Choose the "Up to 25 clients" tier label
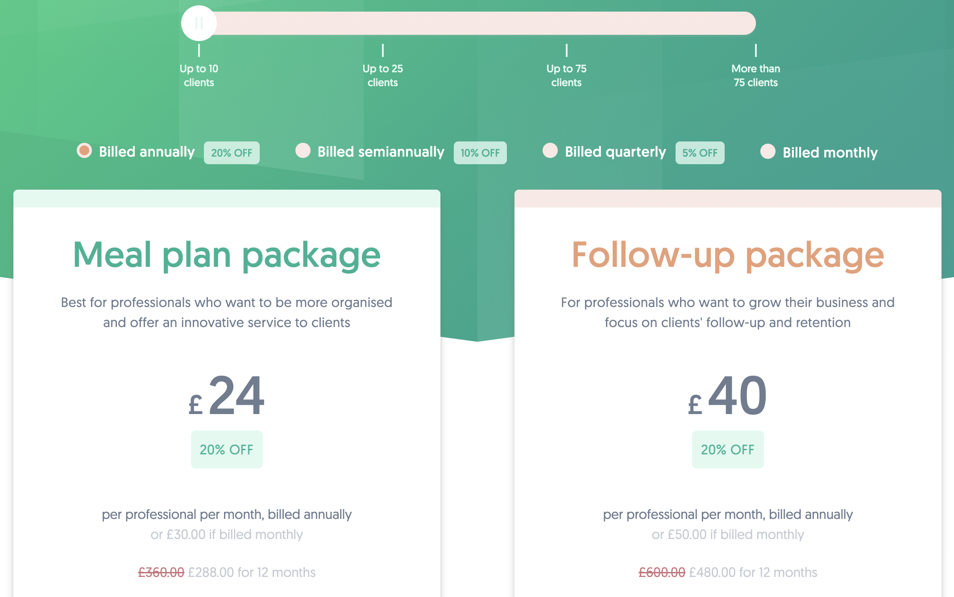This screenshot has width=954, height=597. [x=382, y=75]
